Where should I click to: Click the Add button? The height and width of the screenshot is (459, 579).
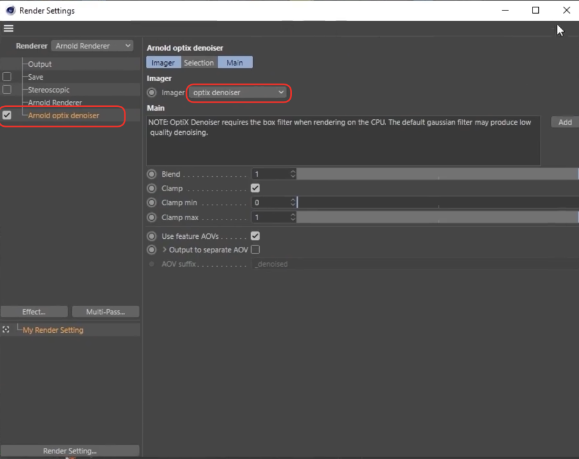point(565,122)
